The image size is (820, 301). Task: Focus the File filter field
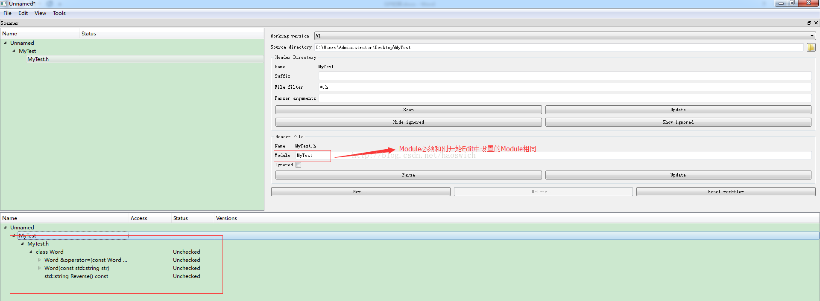(x=565, y=87)
